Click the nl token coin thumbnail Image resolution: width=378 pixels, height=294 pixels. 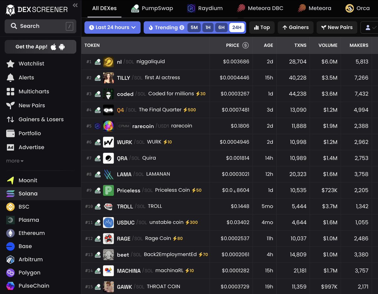click(x=108, y=62)
